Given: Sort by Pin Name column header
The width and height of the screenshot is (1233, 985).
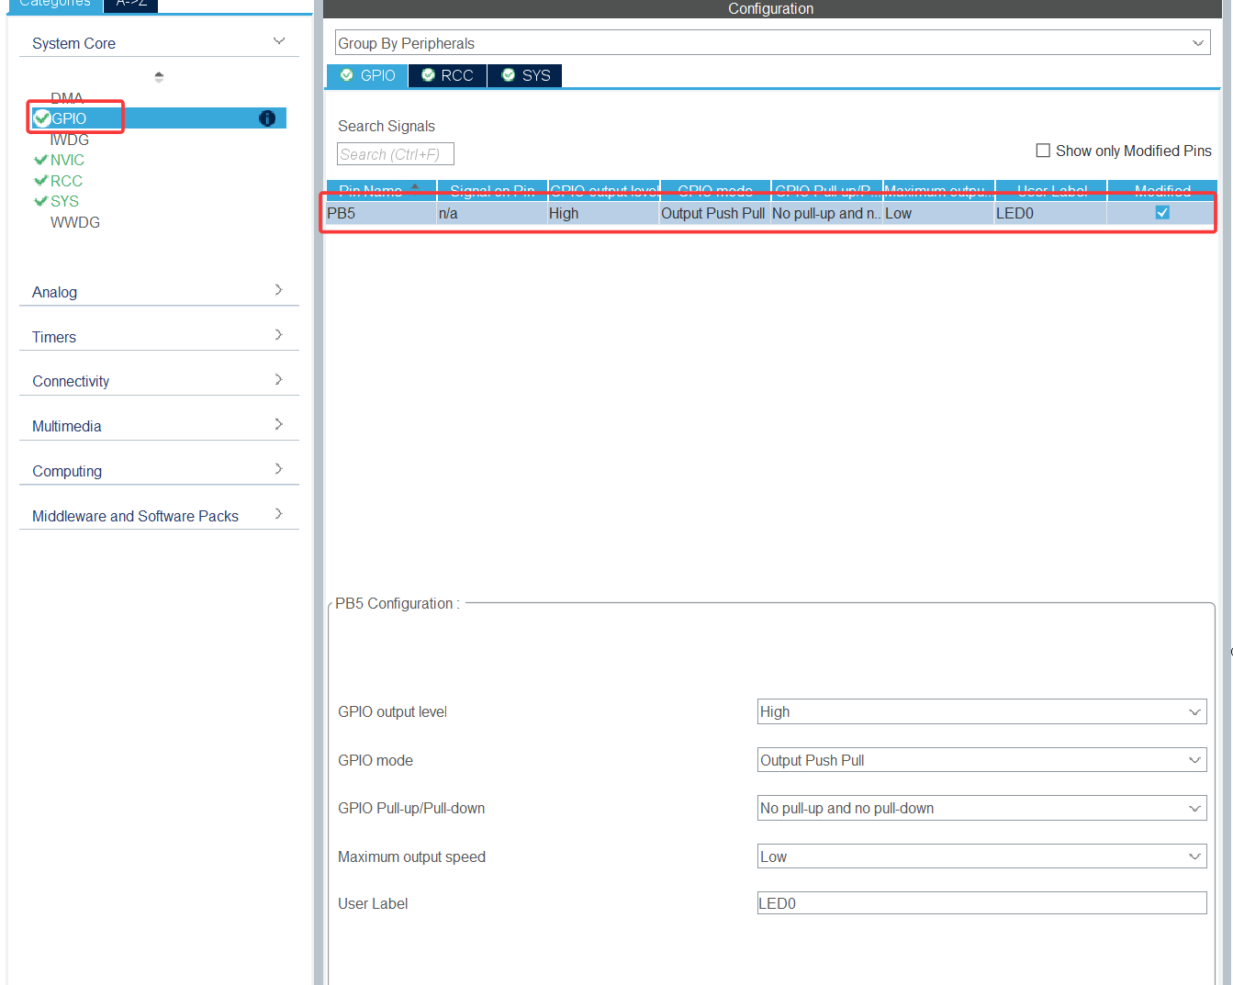Looking at the screenshot, I should tap(381, 190).
